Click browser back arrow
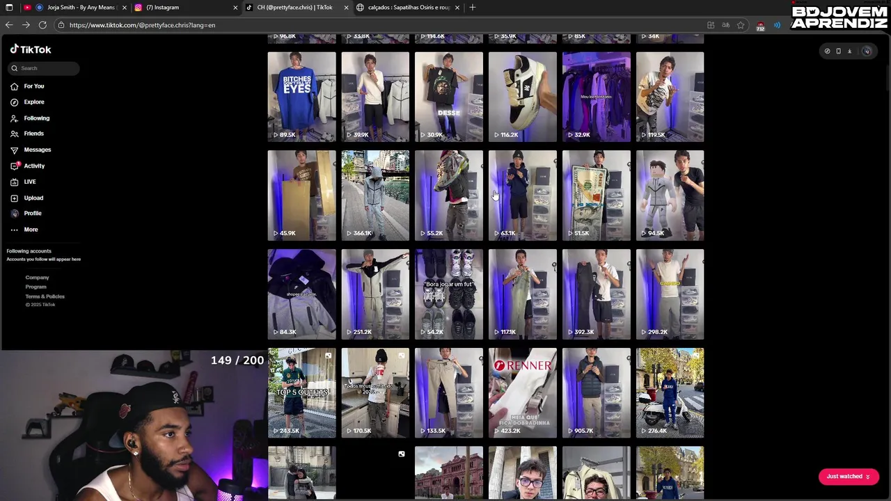The width and height of the screenshot is (891, 501). pos(9,25)
